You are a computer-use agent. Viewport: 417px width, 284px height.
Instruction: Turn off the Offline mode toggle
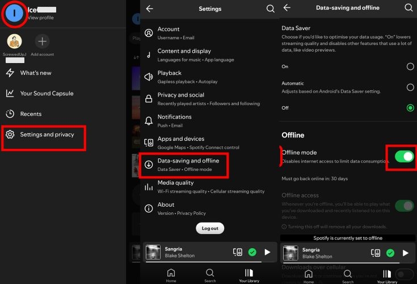click(404, 157)
